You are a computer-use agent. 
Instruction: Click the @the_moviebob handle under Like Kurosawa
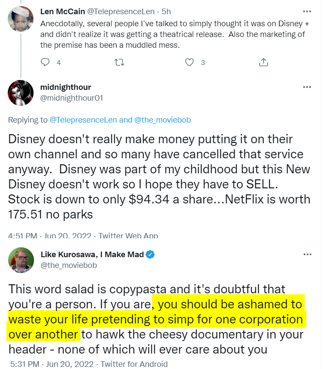(x=69, y=265)
